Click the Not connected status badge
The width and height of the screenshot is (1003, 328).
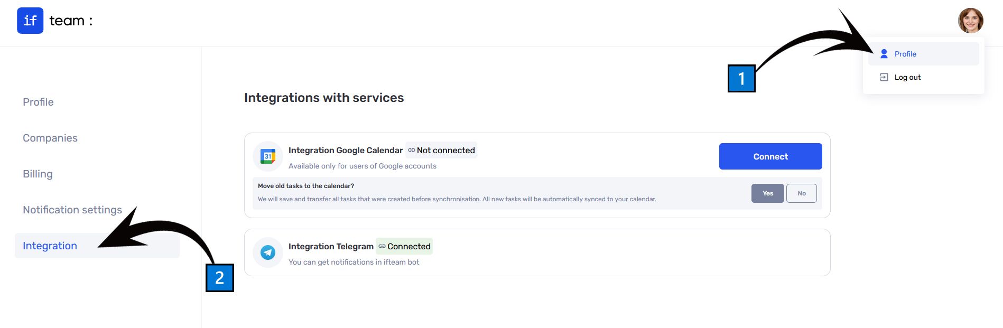pos(441,150)
